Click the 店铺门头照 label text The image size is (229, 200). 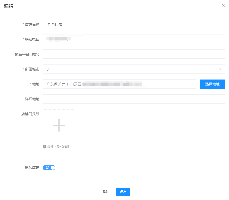click(x=30, y=114)
